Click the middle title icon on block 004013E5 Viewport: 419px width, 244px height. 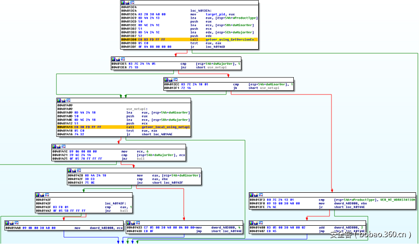[118, 59]
